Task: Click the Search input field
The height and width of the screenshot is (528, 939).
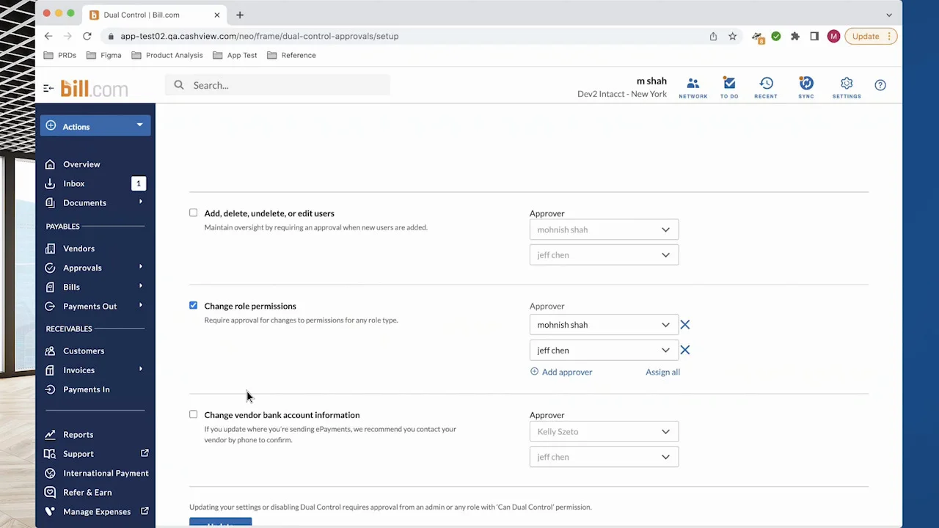Action: coord(279,85)
